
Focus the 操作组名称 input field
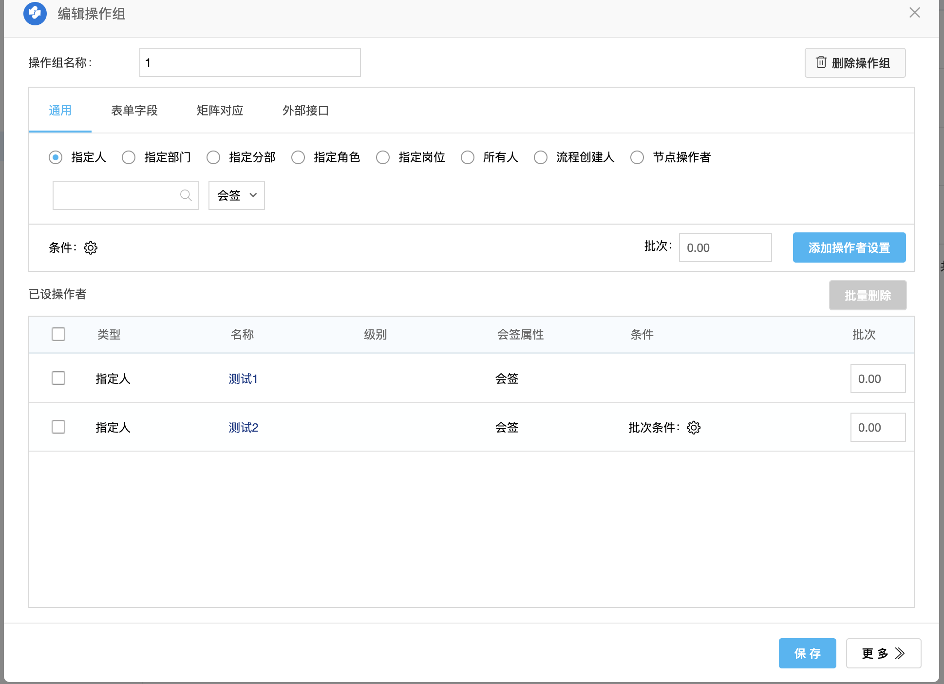coord(250,62)
